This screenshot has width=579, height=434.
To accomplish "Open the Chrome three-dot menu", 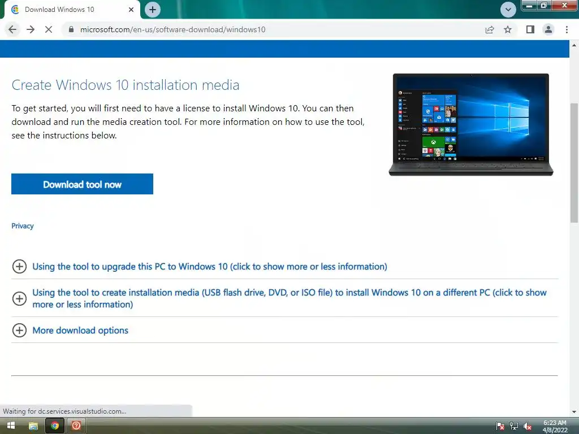I will 567,29.
